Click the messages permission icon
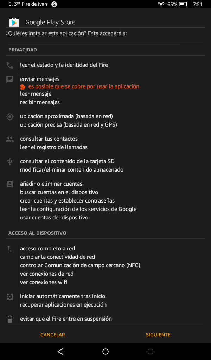This screenshot has height=360, width=211. point(9,78)
